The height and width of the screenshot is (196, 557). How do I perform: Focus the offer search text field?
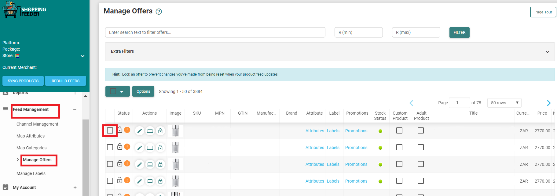[x=215, y=32]
